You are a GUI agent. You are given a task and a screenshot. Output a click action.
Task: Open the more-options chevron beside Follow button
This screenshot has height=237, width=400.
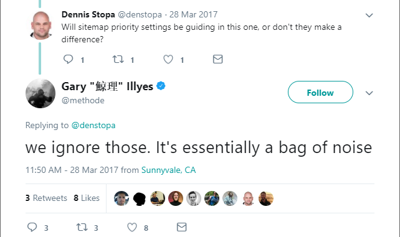[369, 93]
